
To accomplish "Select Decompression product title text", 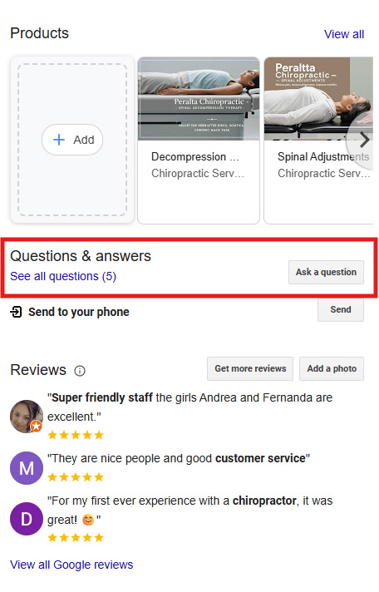I will pyautogui.click(x=195, y=156).
